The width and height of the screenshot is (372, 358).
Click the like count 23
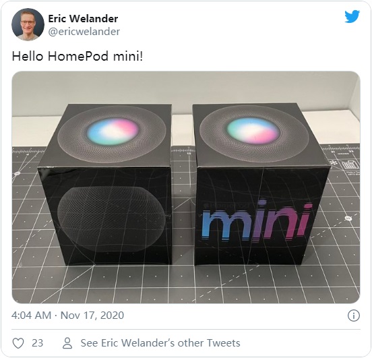38,343
